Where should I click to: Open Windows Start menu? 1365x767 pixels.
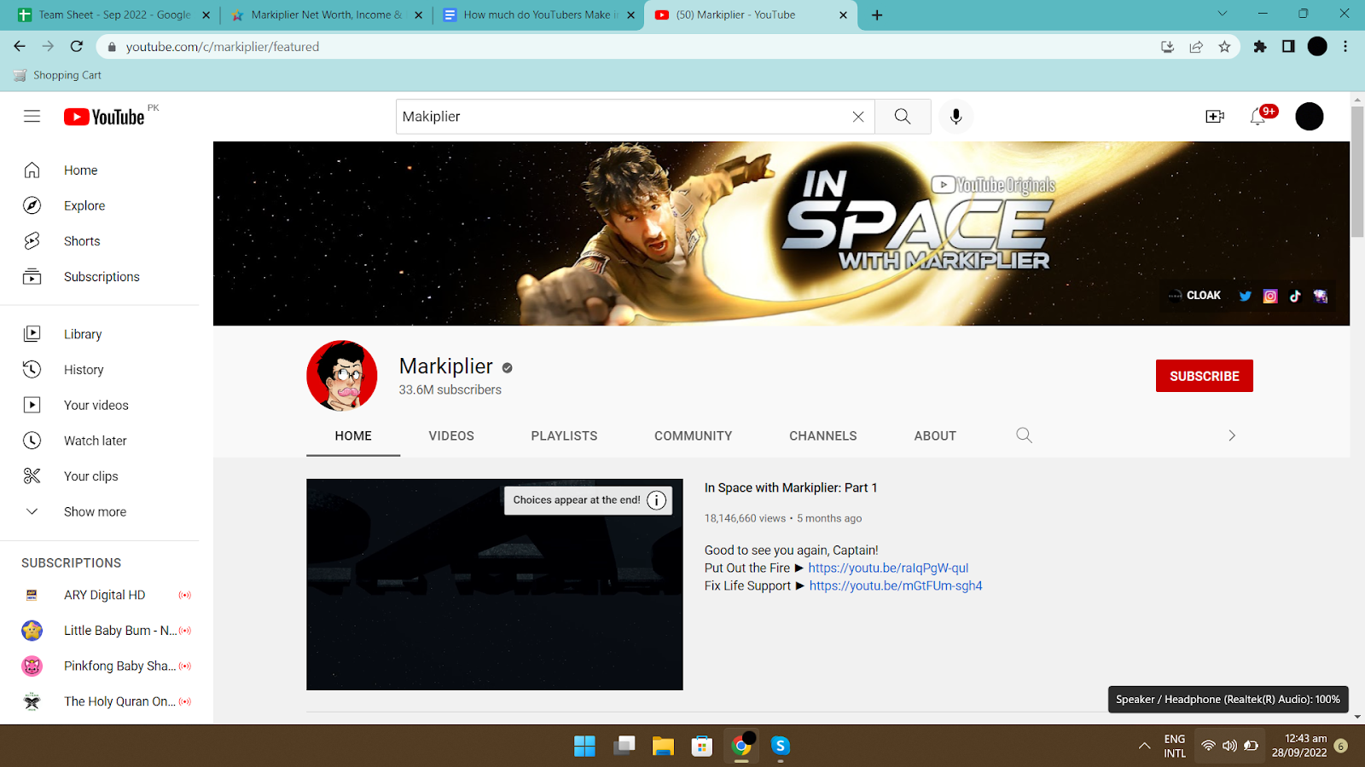coord(584,747)
